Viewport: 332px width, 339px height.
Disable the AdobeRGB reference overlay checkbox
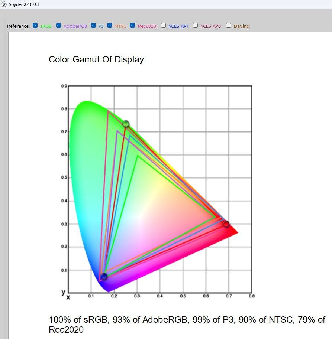pos(59,26)
